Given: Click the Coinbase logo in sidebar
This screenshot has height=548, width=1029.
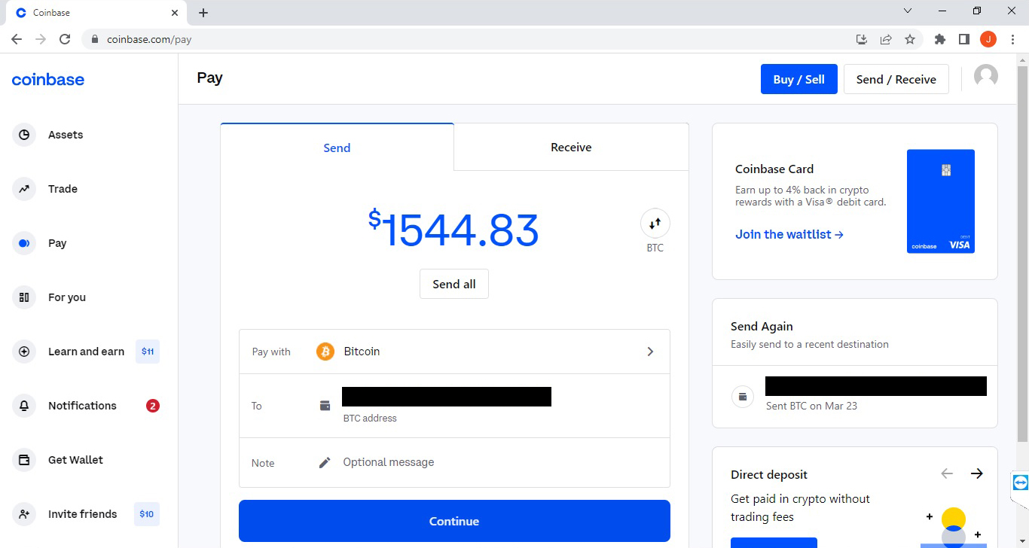Looking at the screenshot, I should click(48, 80).
